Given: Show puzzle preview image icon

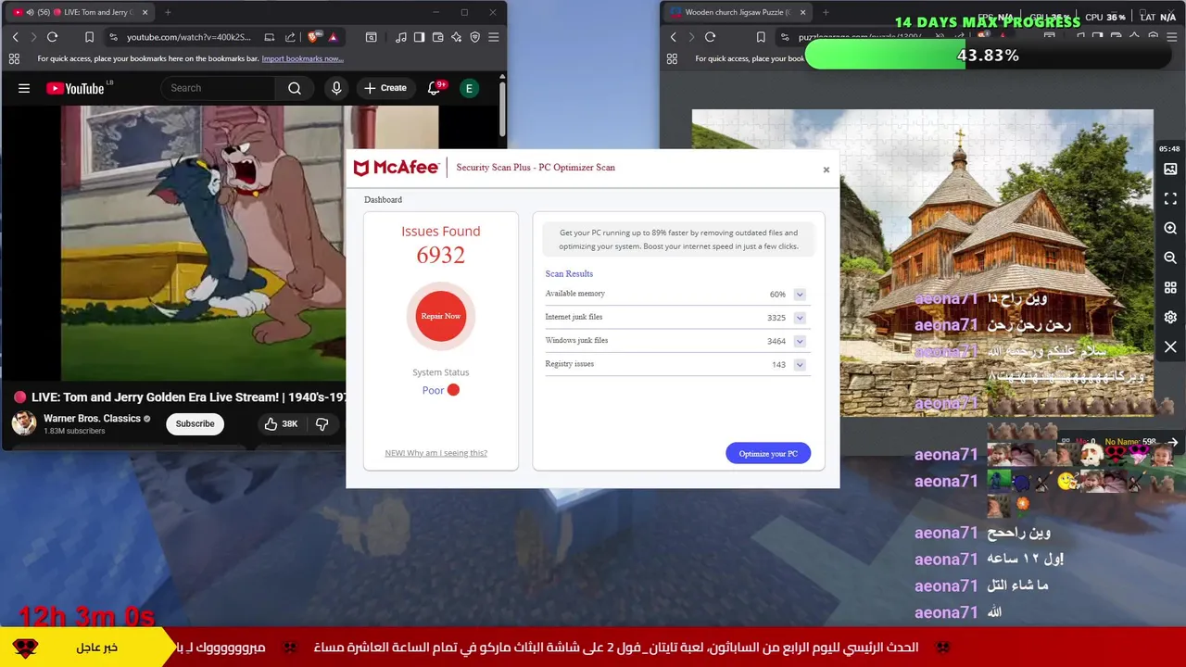Looking at the screenshot, I should (x=1170, y=170).
